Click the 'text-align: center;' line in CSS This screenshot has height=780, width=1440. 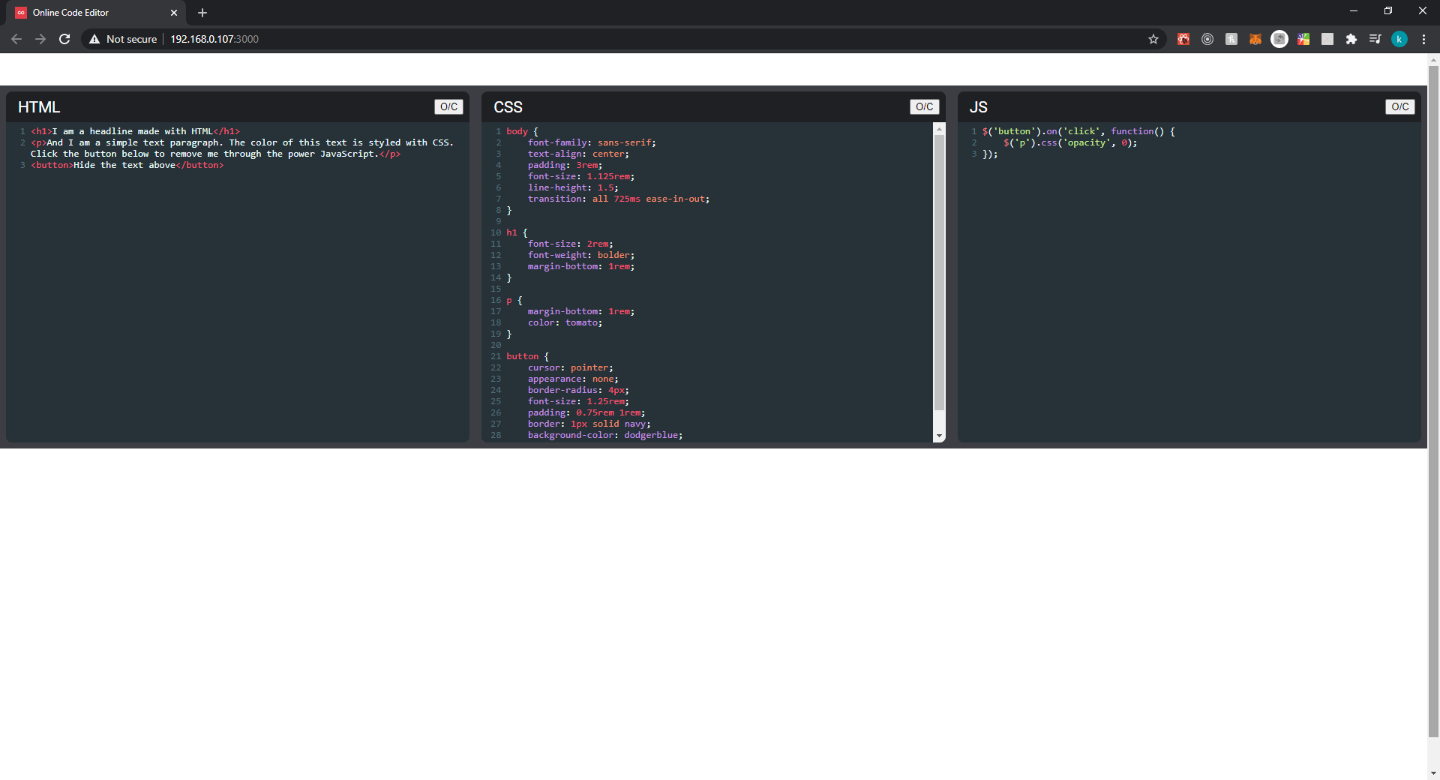click(578, 154)
